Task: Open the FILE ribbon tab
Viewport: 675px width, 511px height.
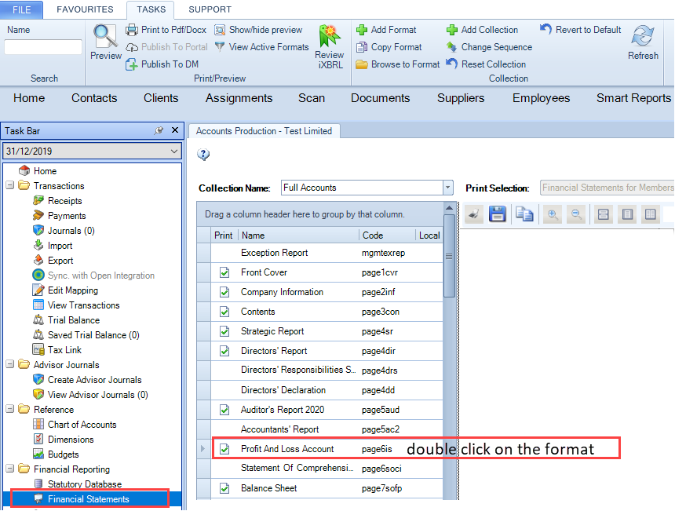Action: click(x=21, y=9)
